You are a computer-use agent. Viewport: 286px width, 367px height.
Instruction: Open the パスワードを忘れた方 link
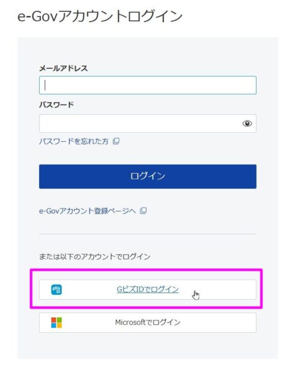[x=74, y=141]
